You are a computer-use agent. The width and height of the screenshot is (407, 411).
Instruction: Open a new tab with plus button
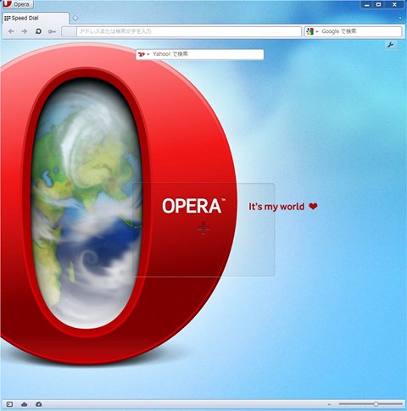pos(75,19)
